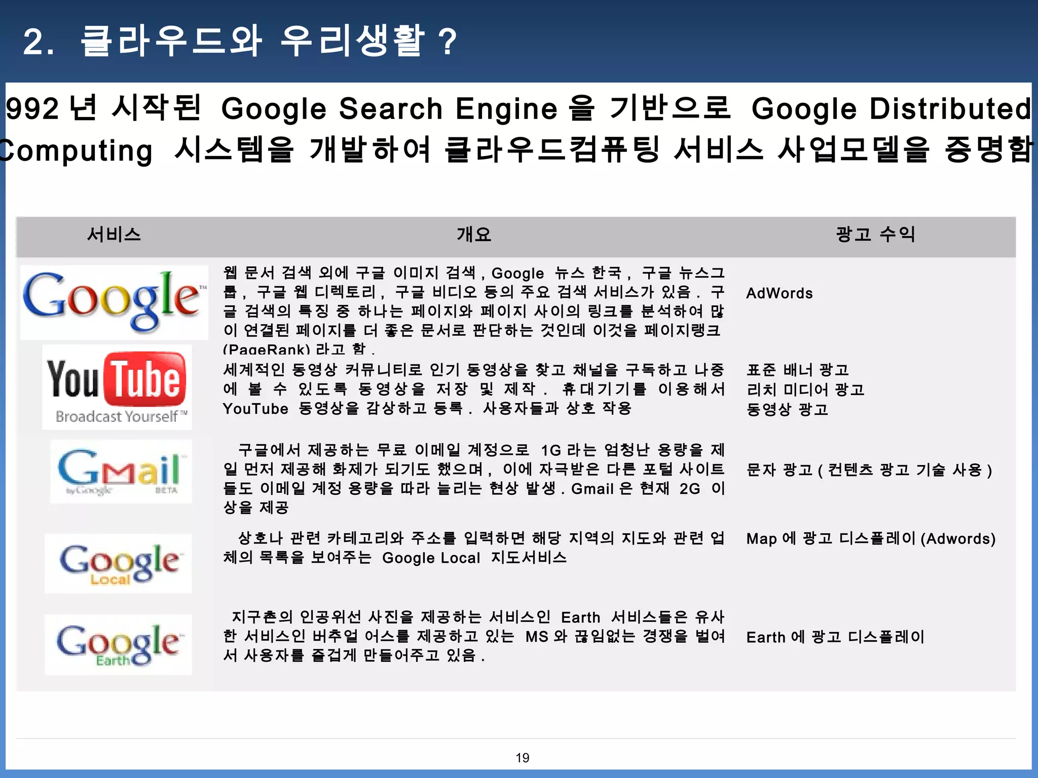This screenshot has width=1038, height=778.
Task: Click the Google Local logo image
Action: (118, 563)
